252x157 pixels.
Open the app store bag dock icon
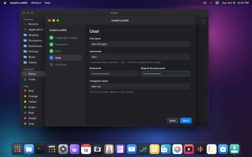(x=223, y=149)
